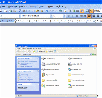Screen dimensions: 102x98
Task: Click the Panneau de configuration link
Action: click(x=27, y=80)
